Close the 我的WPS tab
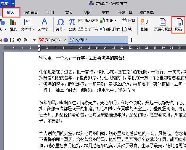This screenshot has height=150, width=186. pyautogui.click(x=65, y=40)
